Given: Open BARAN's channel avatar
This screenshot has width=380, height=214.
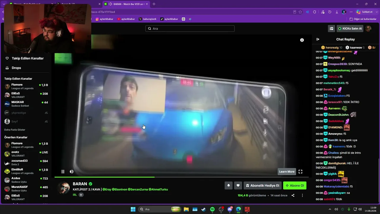Looking at the screenshot, I should click(64, 188).
